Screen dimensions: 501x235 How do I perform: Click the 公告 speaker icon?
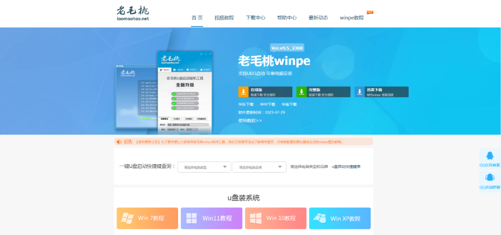pos(119,142)
